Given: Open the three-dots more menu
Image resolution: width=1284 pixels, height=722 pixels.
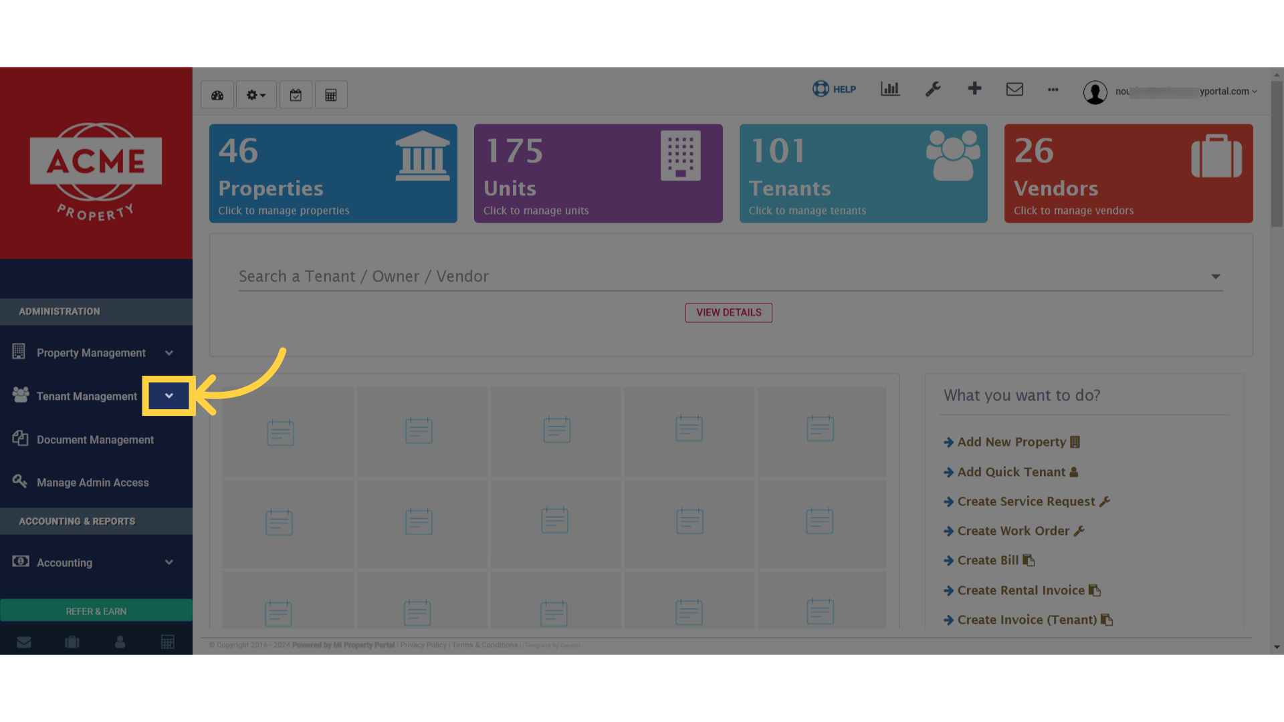Looking at the screenshot, I should (1053, 90).
